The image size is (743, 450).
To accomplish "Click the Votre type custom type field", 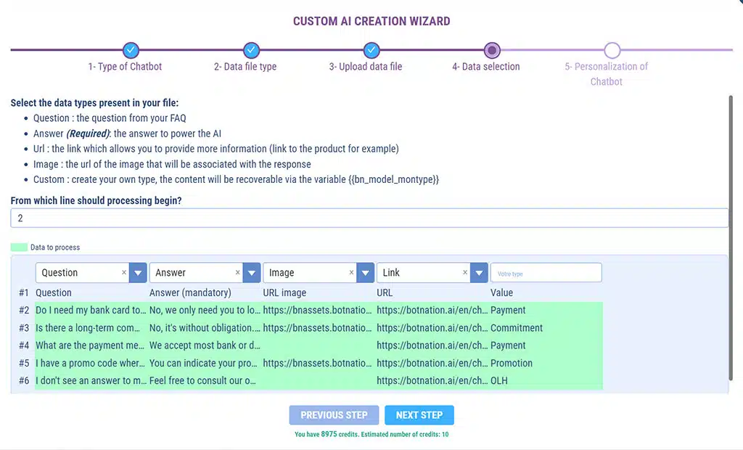I will tap(546, 273).
